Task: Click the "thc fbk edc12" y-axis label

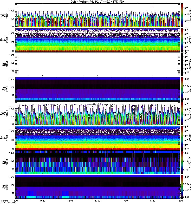Action: click(x=5, y=162)
